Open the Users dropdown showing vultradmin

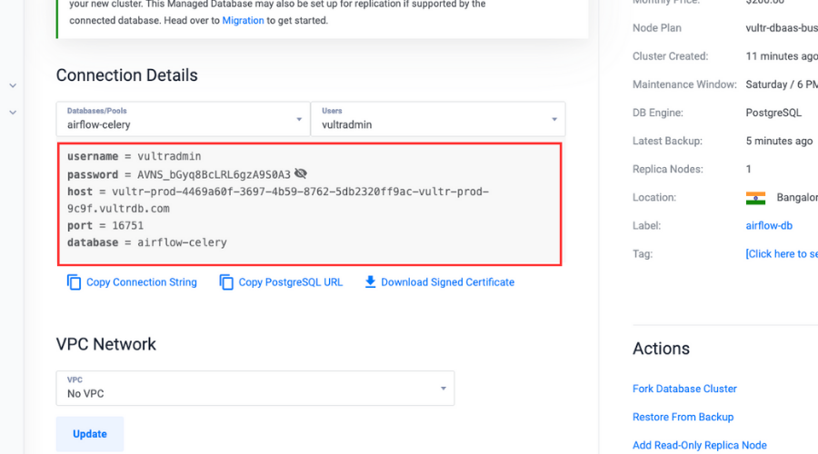(x=438, y=119)
